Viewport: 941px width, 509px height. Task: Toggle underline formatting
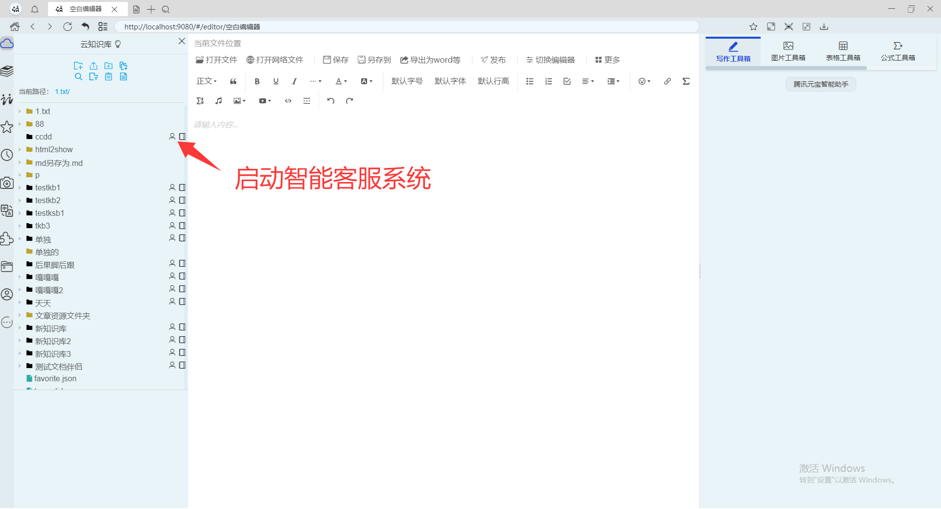pos(275,81)
